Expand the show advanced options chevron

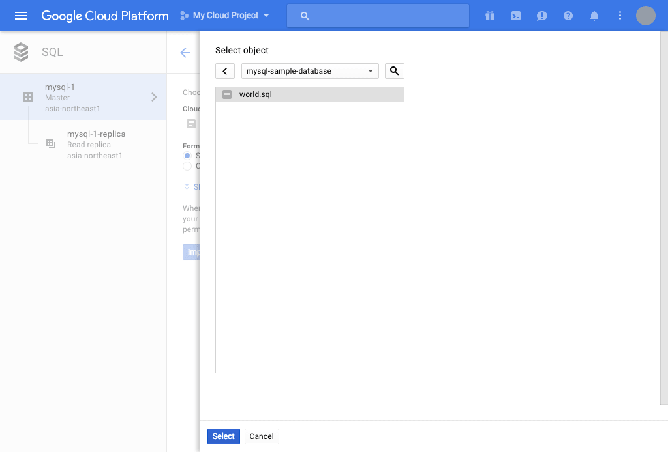pos(187,186)
